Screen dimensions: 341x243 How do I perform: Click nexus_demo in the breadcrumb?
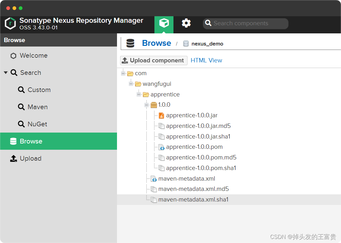pos(207,44)
